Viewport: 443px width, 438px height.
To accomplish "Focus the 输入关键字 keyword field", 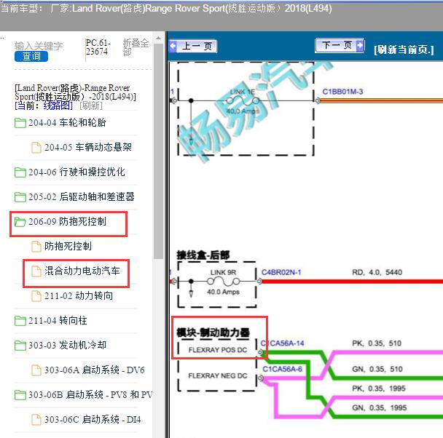I will pyautogui.click(x=39, y=46).
